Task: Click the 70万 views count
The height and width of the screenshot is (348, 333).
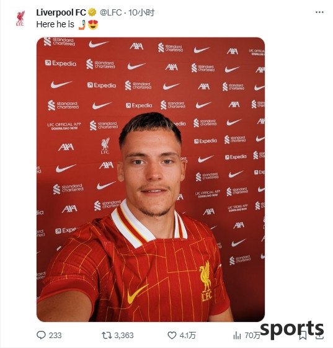Action: [x=252, y=336]
